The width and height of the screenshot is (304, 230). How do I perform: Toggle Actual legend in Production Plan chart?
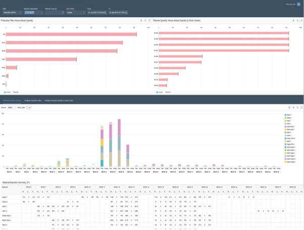(x=8, y=92)
